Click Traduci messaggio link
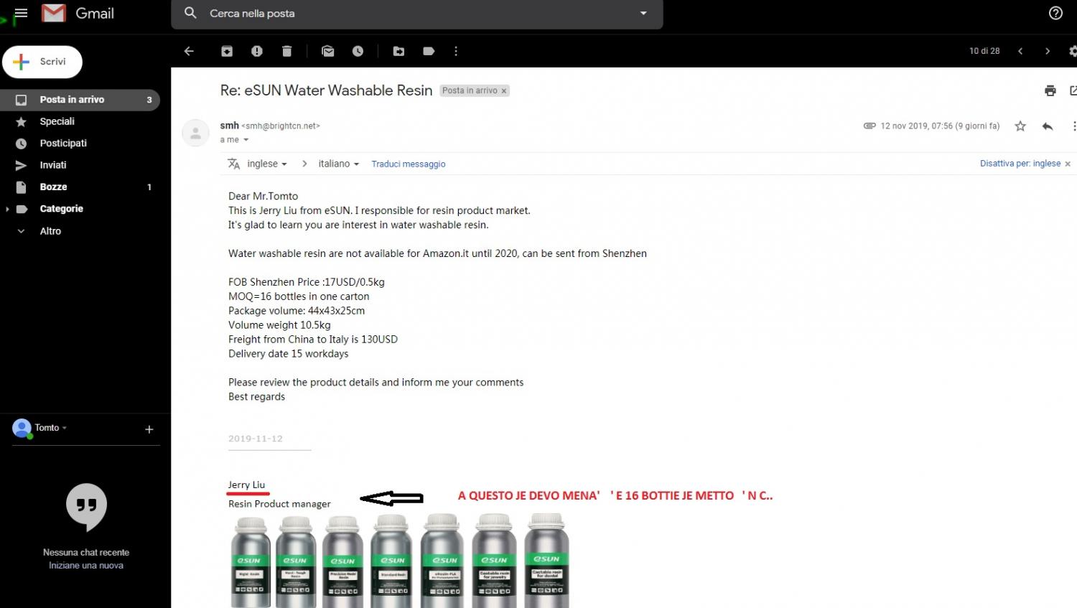This screenshot has height=608, width=1077. (409, 164)
